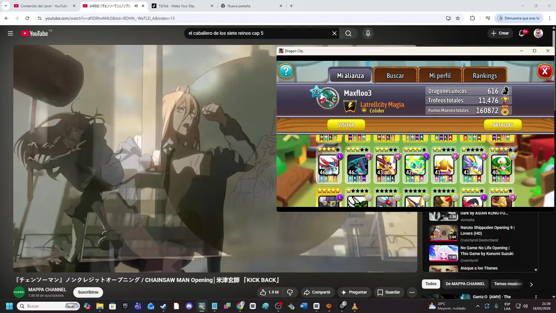Open No Game No Life Opening thumbnail
Viewport: 556px width, 313px height.
(x=443, y=253)
